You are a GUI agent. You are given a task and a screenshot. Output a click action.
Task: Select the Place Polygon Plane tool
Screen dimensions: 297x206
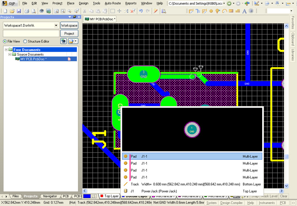238,11
